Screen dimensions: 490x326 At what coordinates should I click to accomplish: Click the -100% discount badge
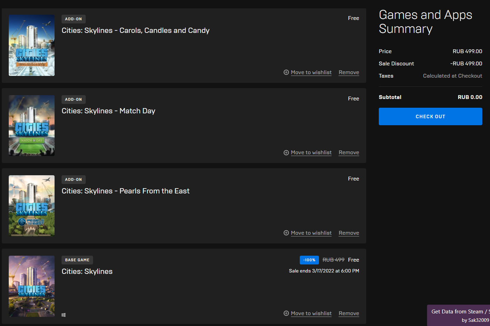point(309,260)
